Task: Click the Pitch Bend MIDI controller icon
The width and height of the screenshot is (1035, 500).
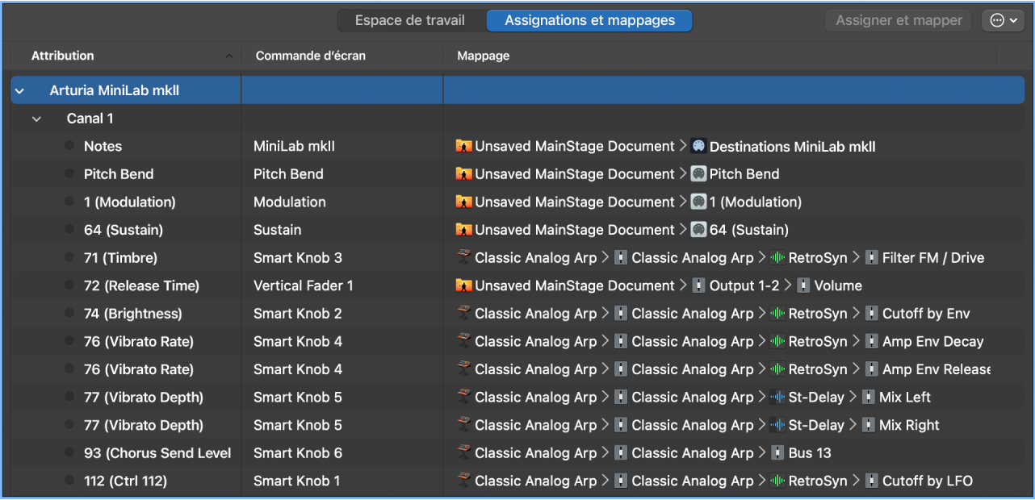Action: (x=697, y=173)
